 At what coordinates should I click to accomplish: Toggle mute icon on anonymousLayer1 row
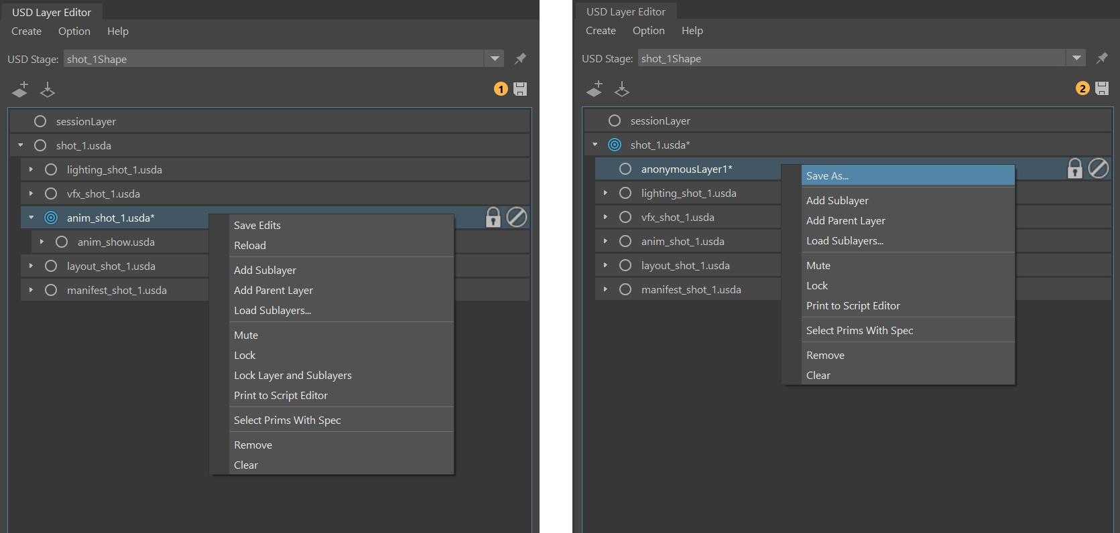coord(1099,168)
